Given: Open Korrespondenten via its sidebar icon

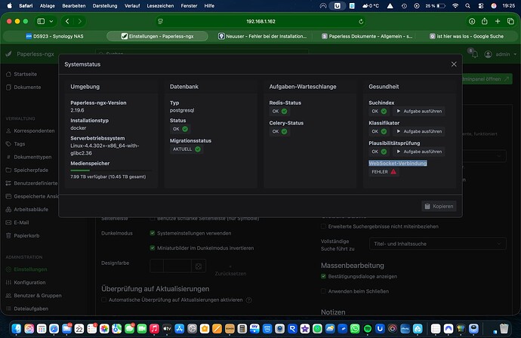Looking at the screenshot, I should tap(8, 131).
